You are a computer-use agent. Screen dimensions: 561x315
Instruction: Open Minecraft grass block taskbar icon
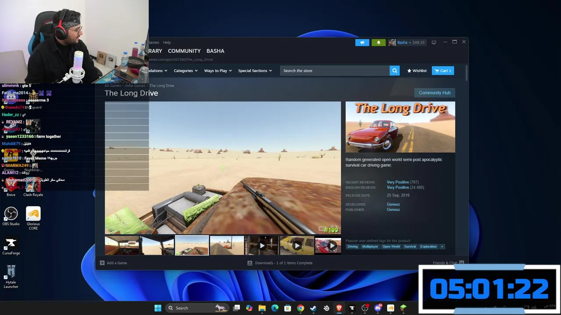click(403, 308)
